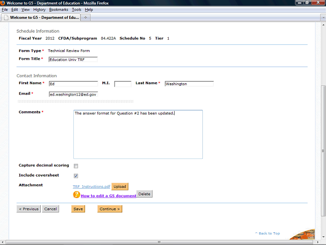Click the orange help question mark icon

[76, 194]
